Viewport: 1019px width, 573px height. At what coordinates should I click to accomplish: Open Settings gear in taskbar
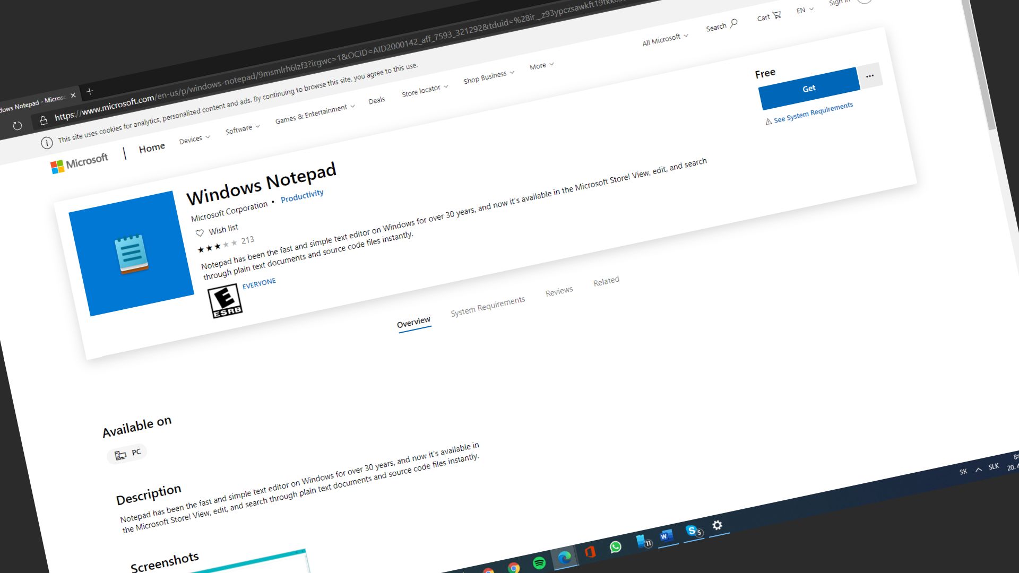pyautogui.click(x=717, y=525)
